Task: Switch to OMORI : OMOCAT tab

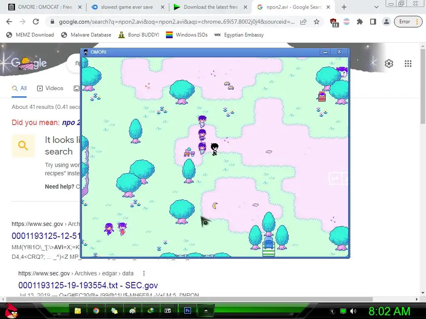Action: click(x=45, y=7)
